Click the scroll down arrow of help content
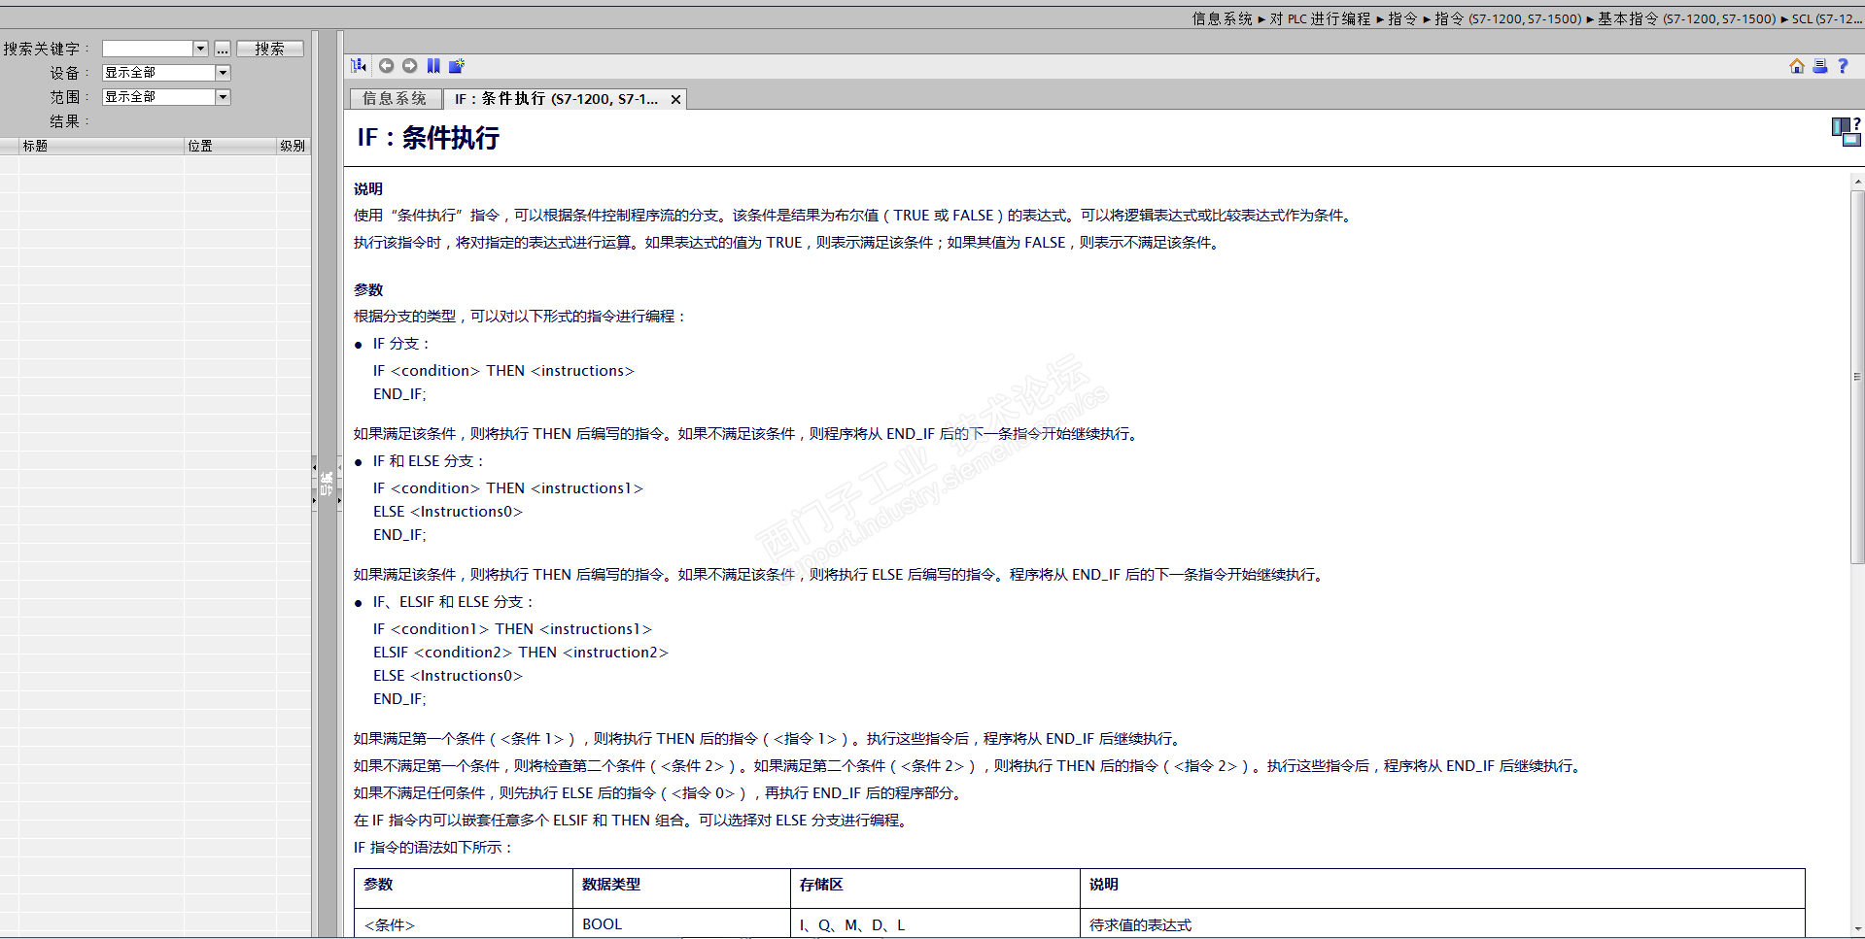 pos(1857,929)
